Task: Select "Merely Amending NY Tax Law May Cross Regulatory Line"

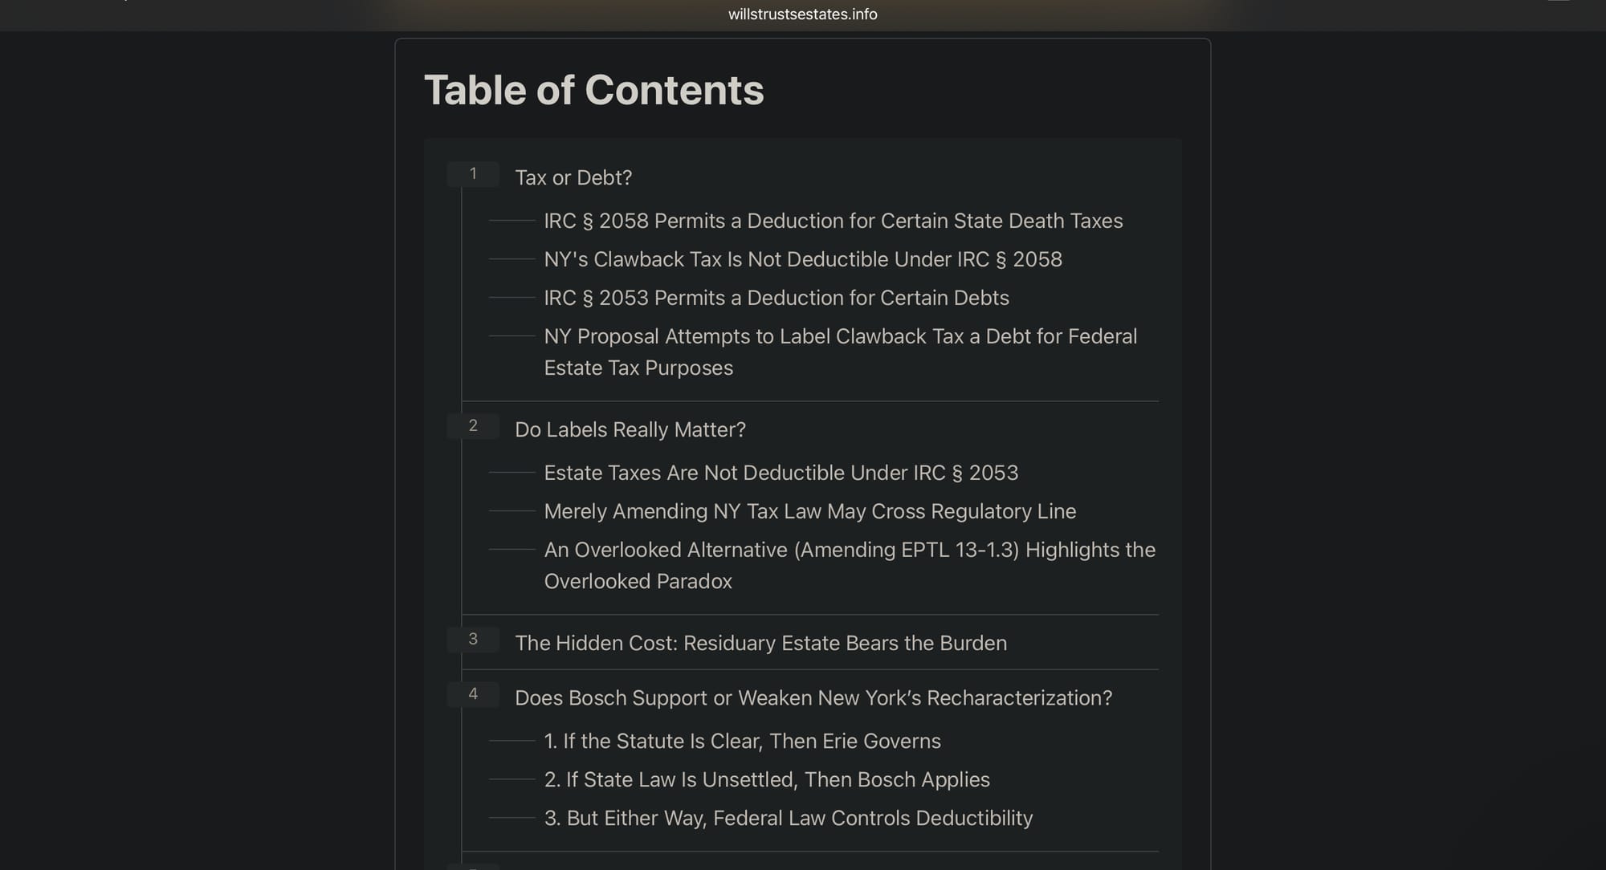Action: pyautogui.click(x=810, y=511)
